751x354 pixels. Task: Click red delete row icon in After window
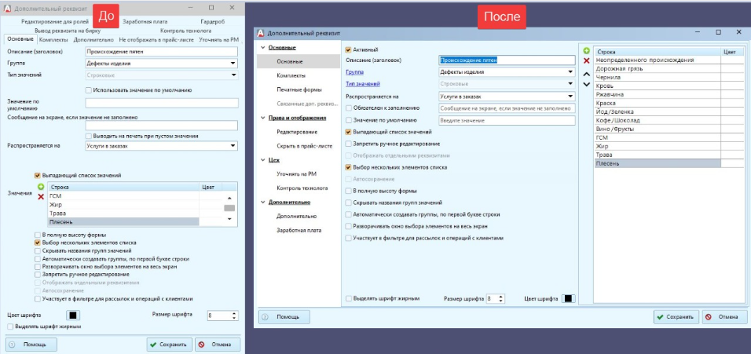(586, 60)
